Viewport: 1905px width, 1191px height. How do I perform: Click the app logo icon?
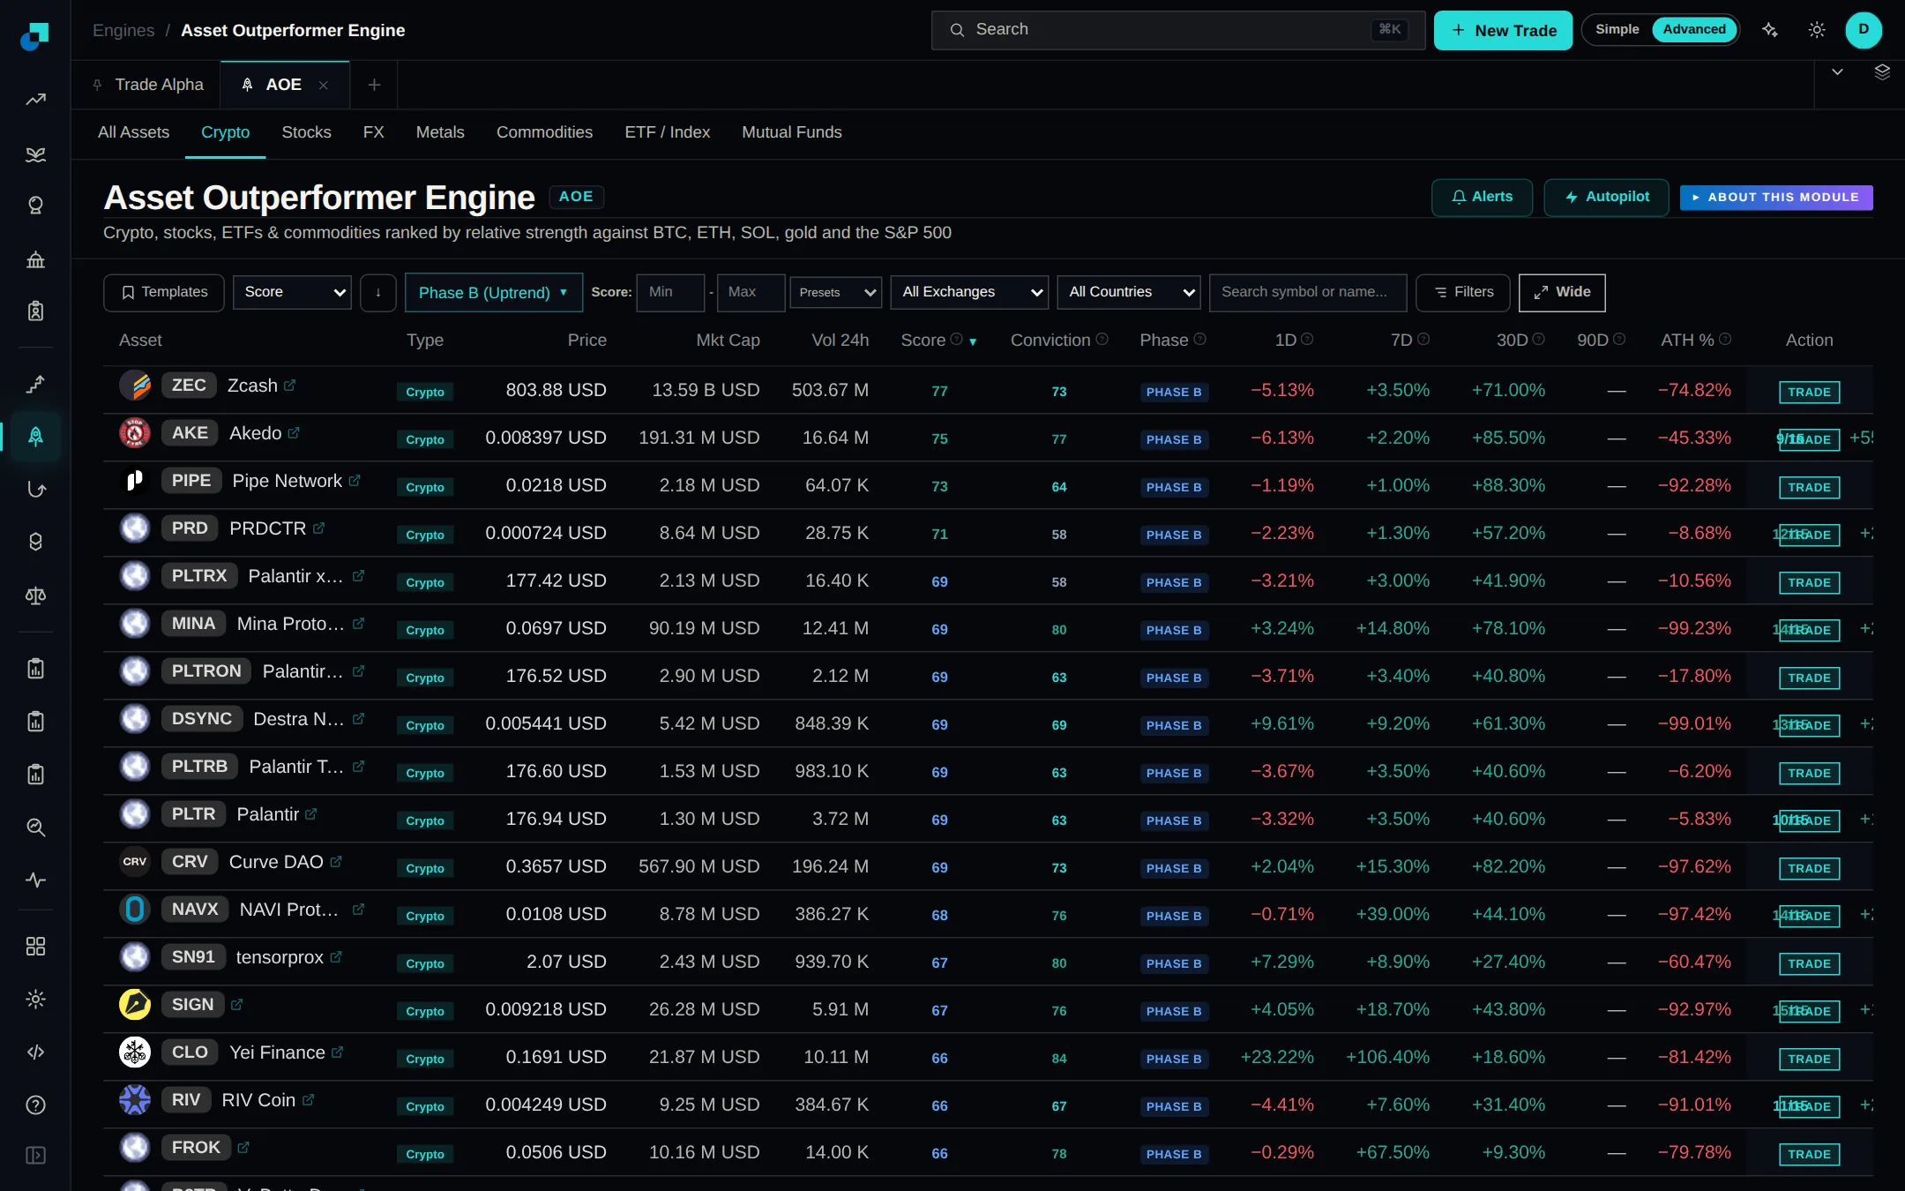click(x=34, y=36)
